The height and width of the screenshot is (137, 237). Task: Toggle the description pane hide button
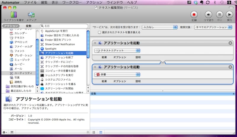(12, 132)
